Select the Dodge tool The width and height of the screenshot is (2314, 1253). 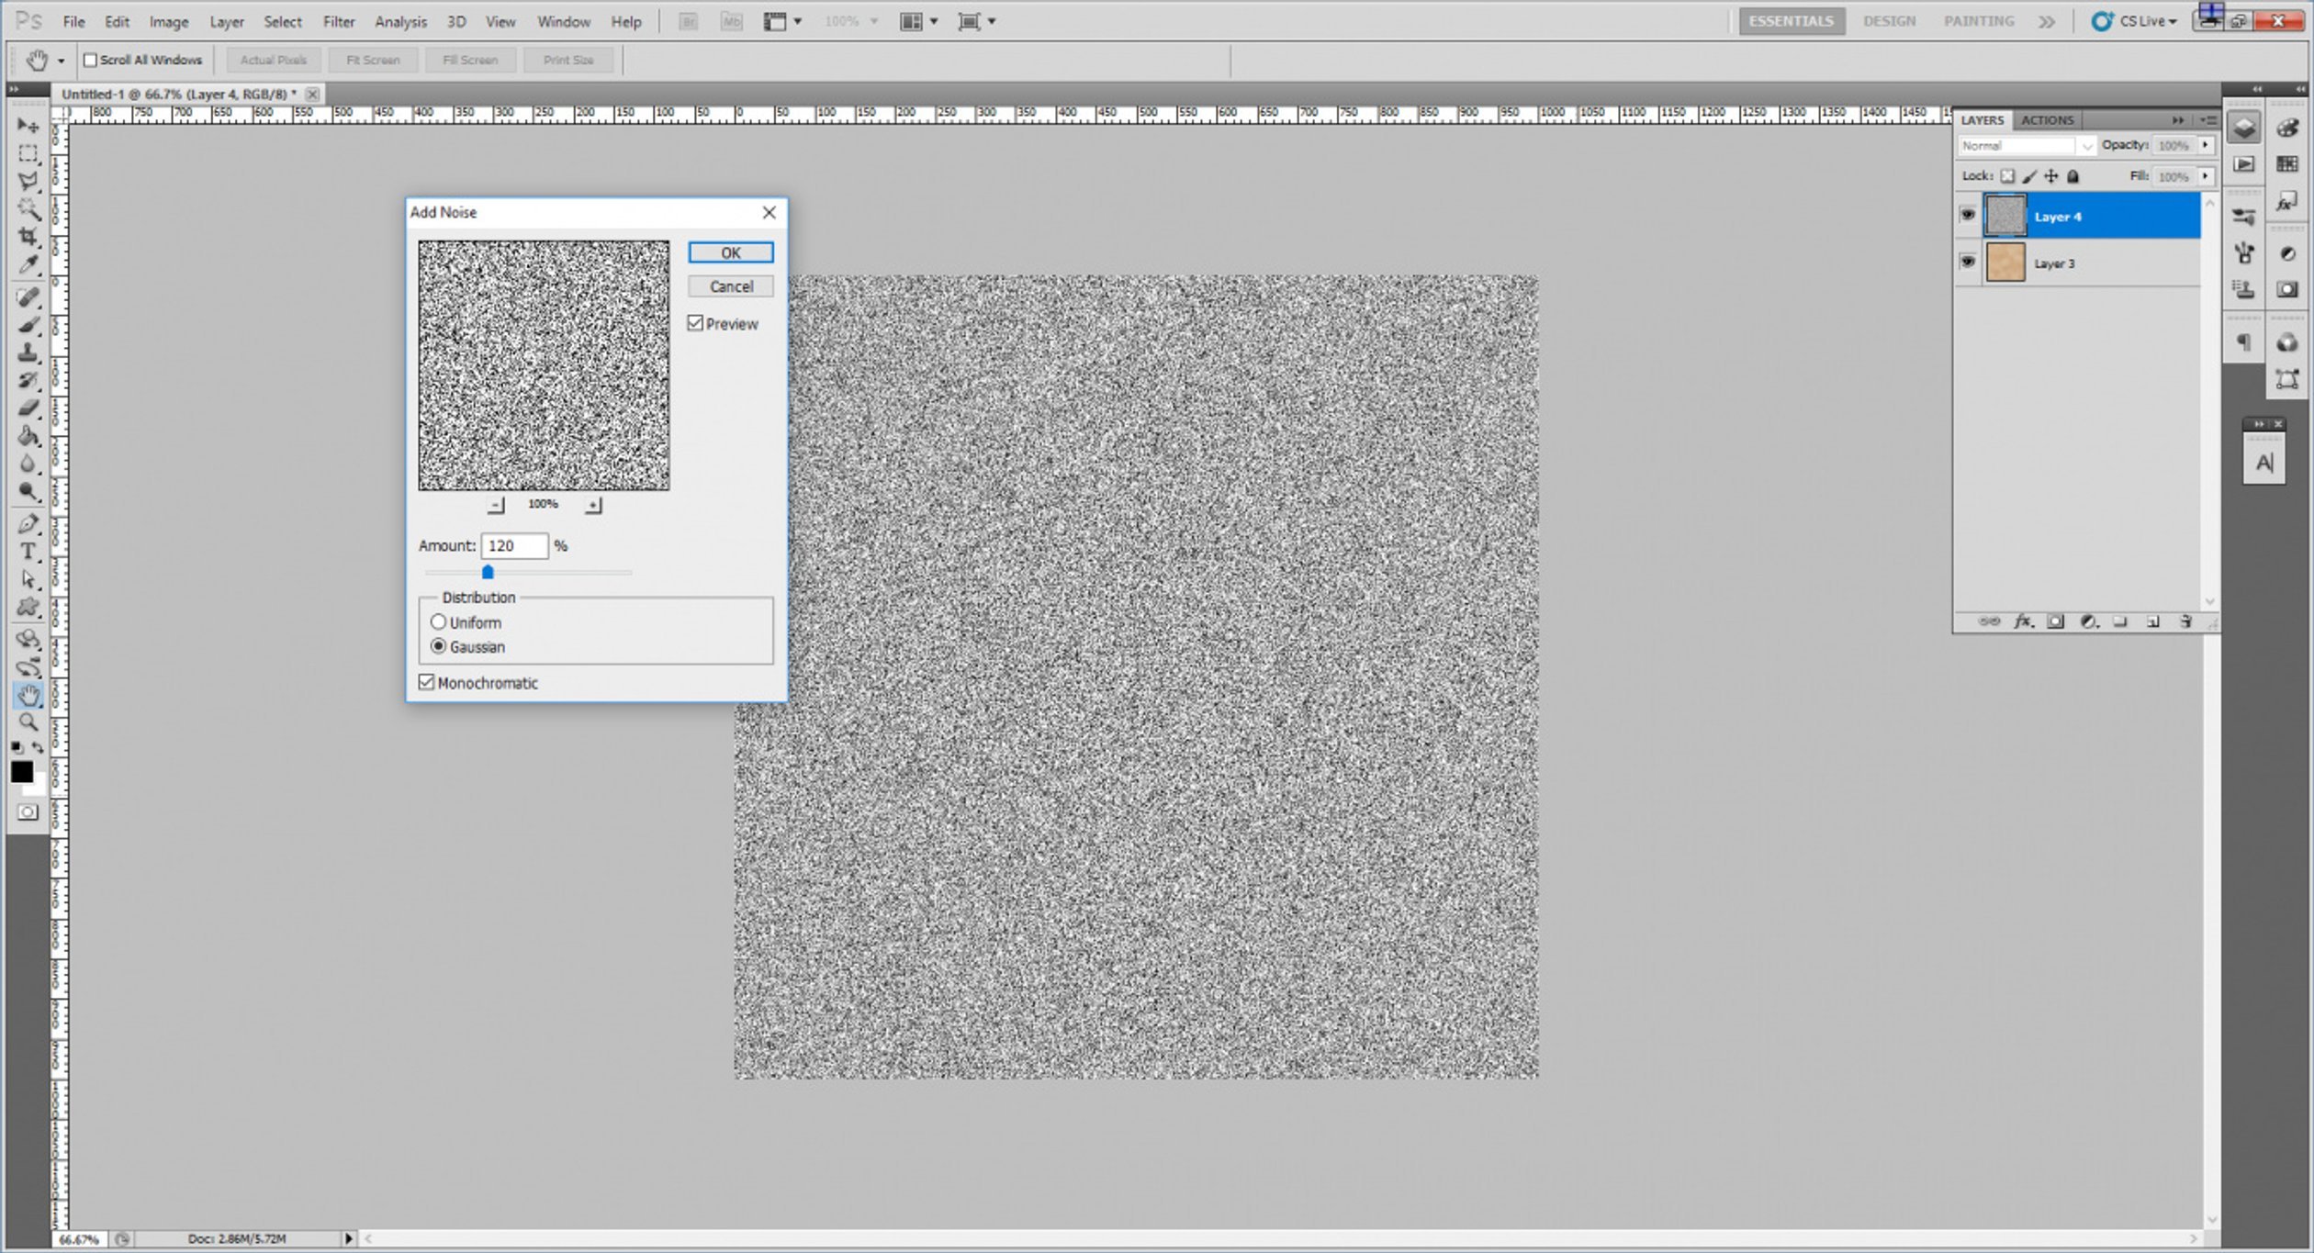point(28,492)
